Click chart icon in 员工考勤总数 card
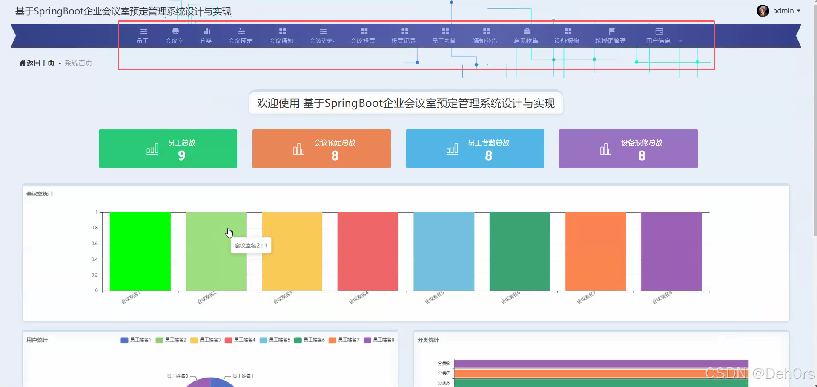The height and width of the screenshot is (387, 817). (452, 149)
